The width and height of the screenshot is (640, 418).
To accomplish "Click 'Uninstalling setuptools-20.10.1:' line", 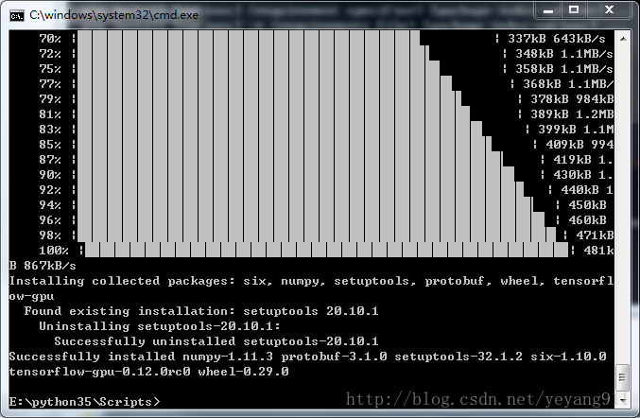I will (160, 326).
